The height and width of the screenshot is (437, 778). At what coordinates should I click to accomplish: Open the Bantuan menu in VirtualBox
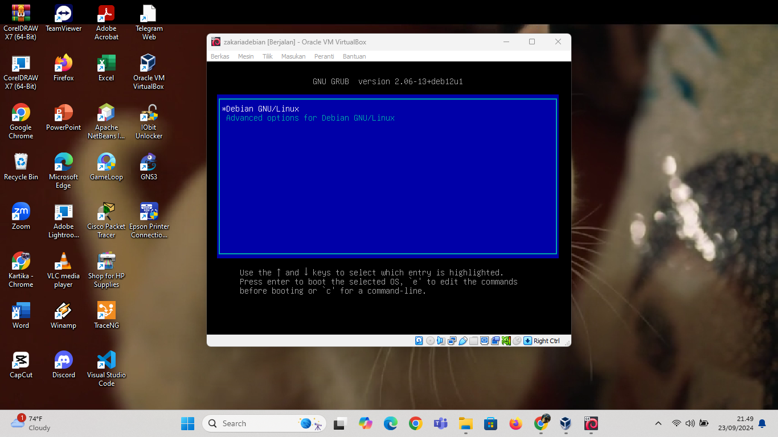tap(354, 56)
